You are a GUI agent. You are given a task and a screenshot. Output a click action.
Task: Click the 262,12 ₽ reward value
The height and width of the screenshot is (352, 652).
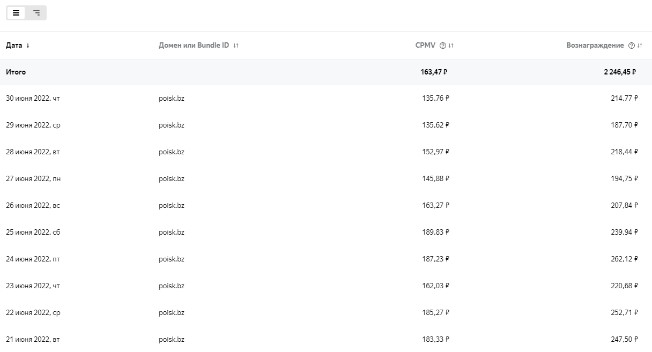[x=624, y=259]
